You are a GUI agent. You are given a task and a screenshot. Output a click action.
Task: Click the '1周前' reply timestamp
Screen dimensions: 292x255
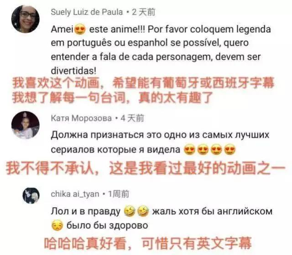click(119, 194)
